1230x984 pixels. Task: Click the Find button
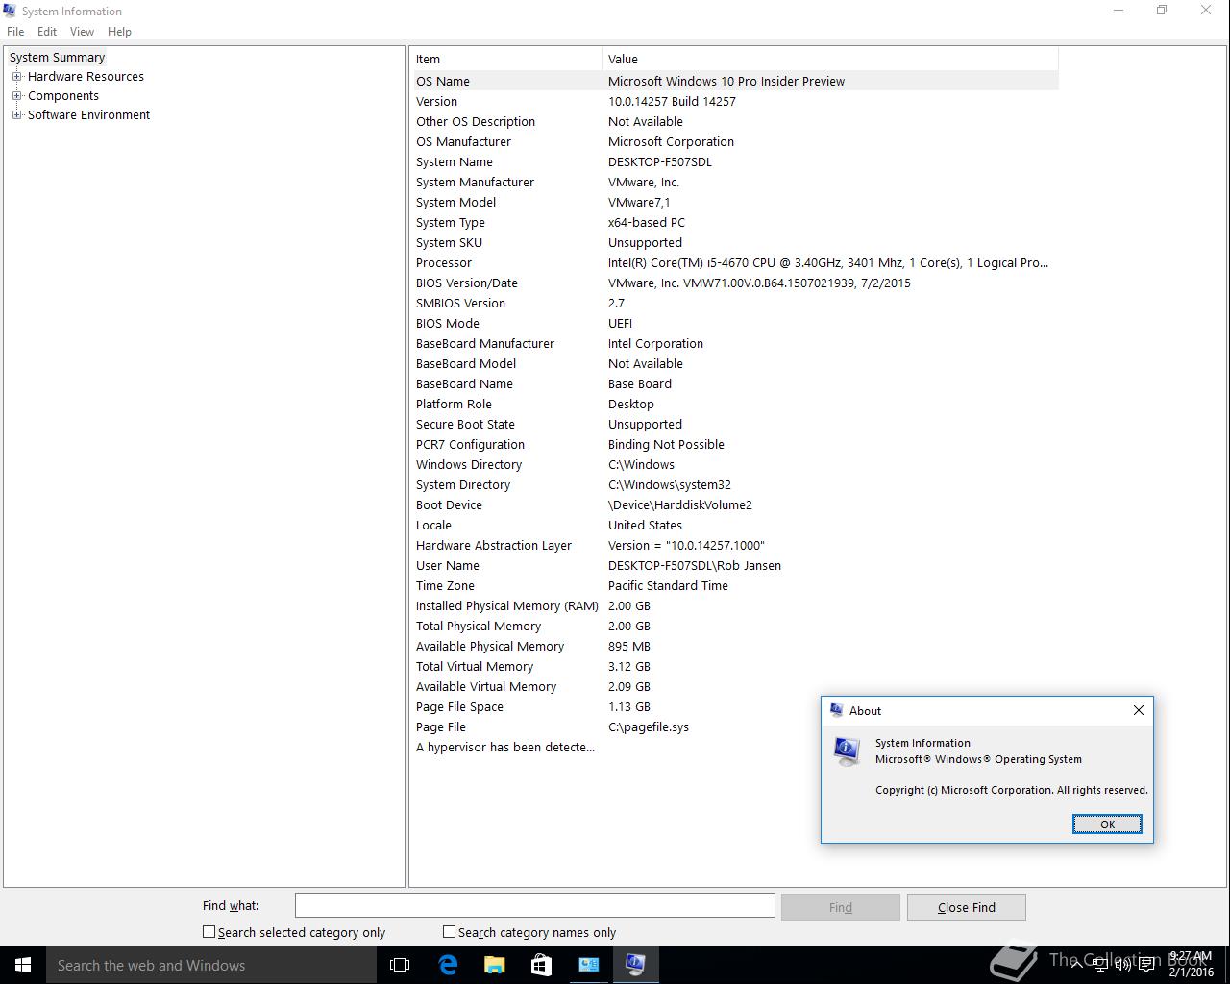pos(840,907)
